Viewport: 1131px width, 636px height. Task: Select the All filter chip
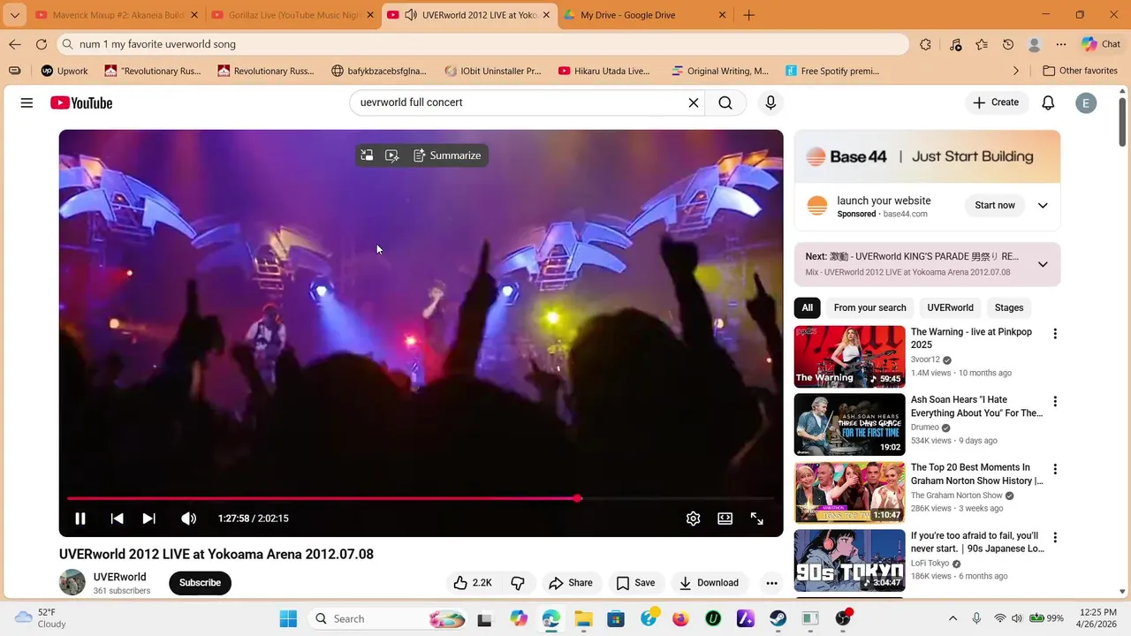pos(807,307)
